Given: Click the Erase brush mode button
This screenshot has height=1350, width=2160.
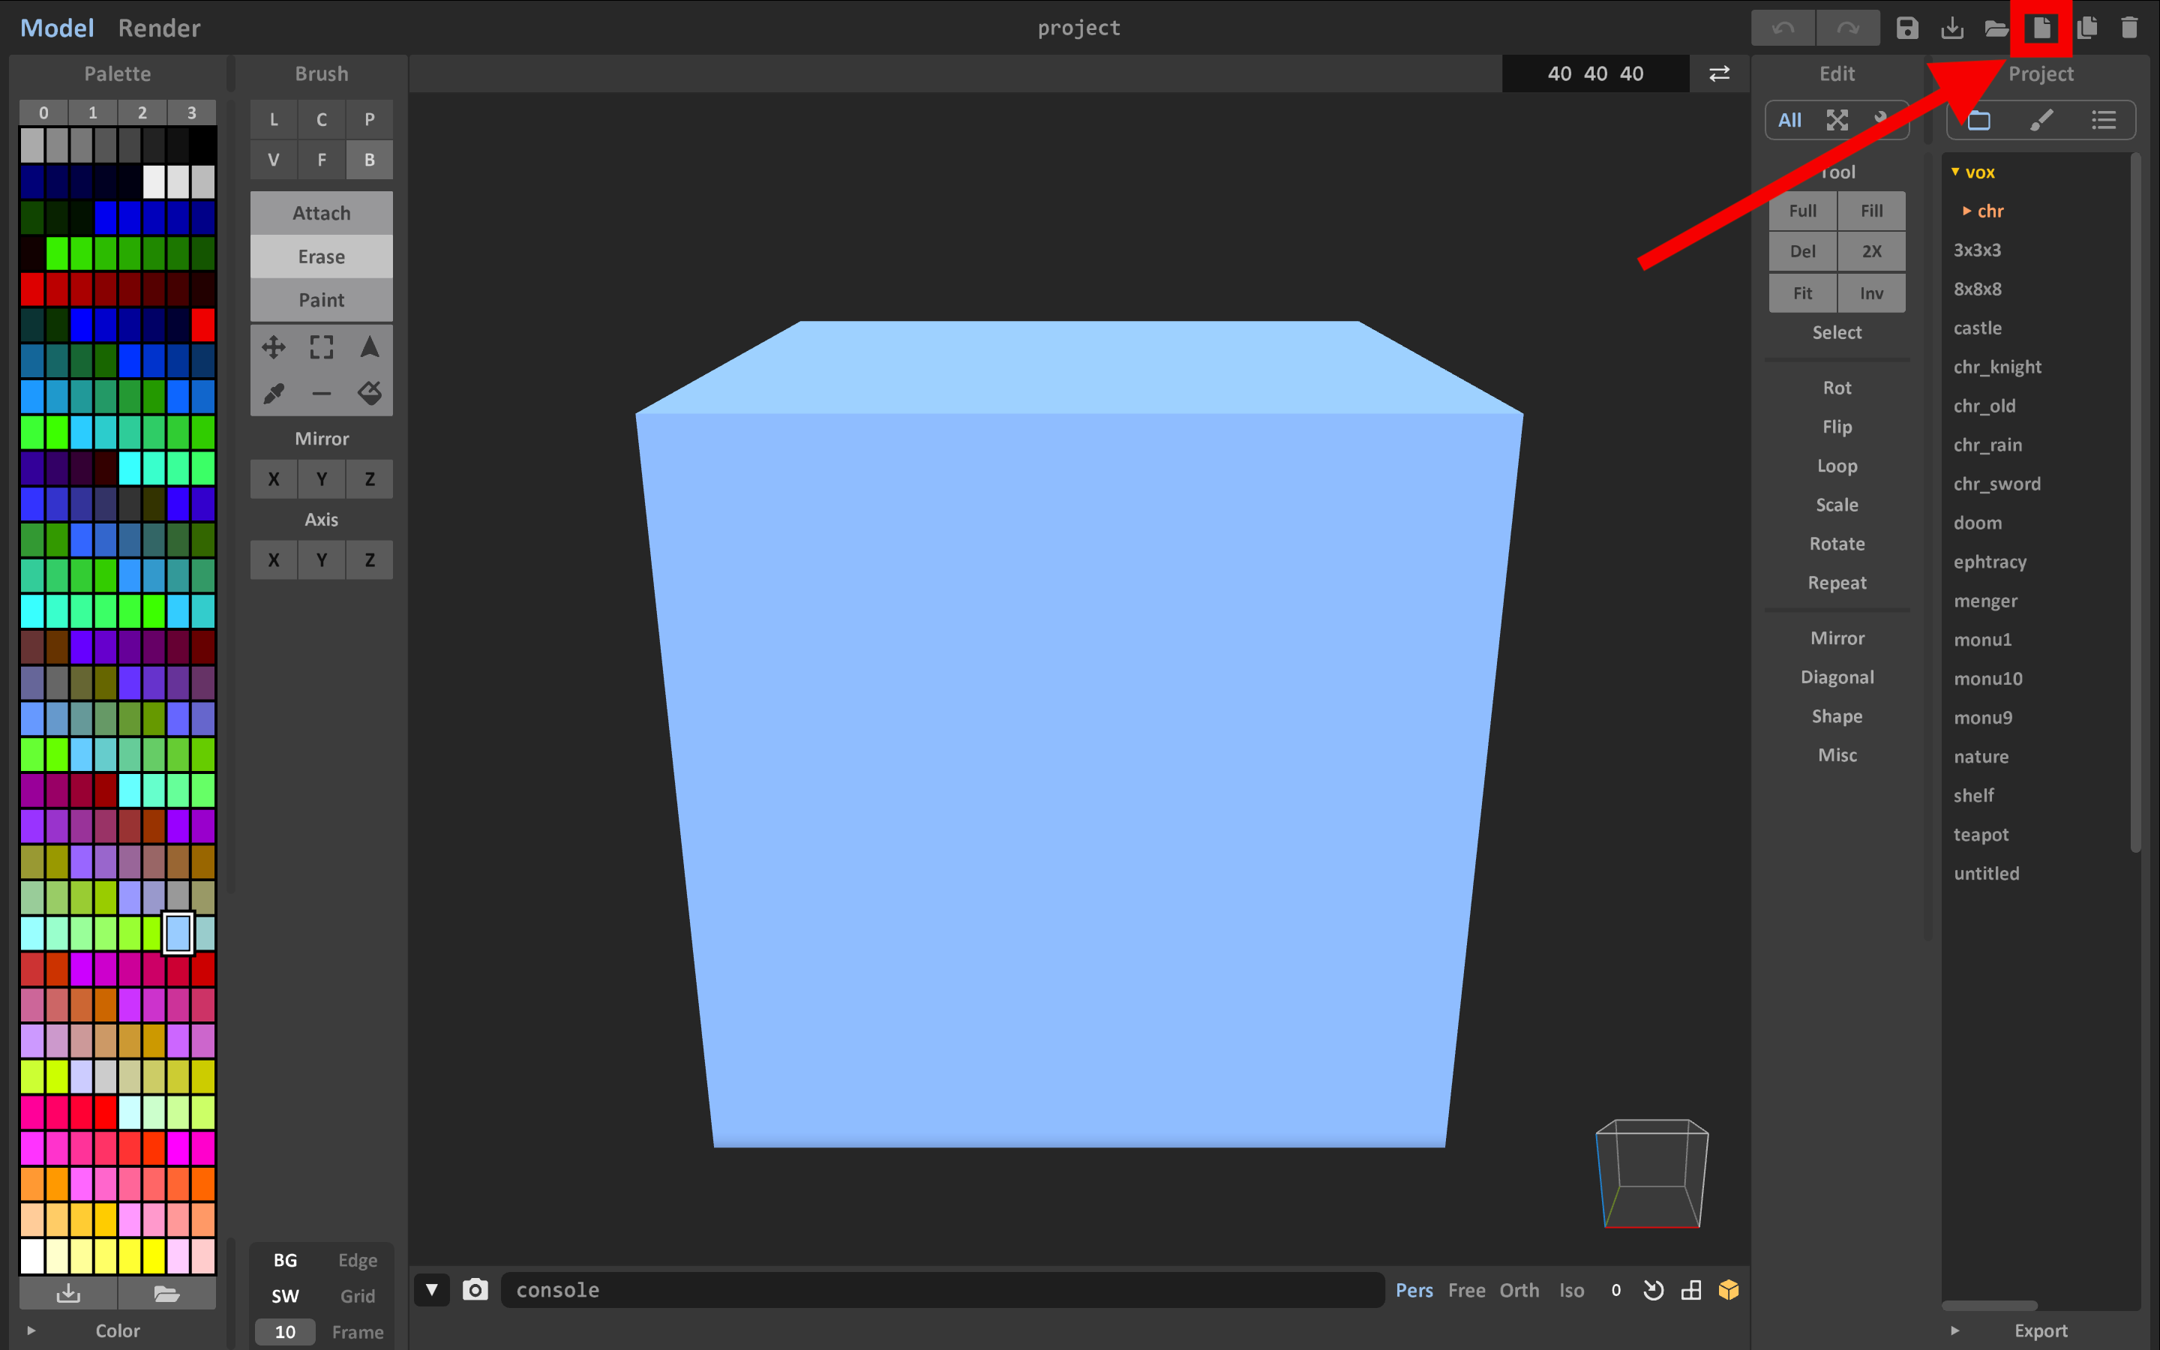Looking at the screenshot, I should (x=320, y=256).
